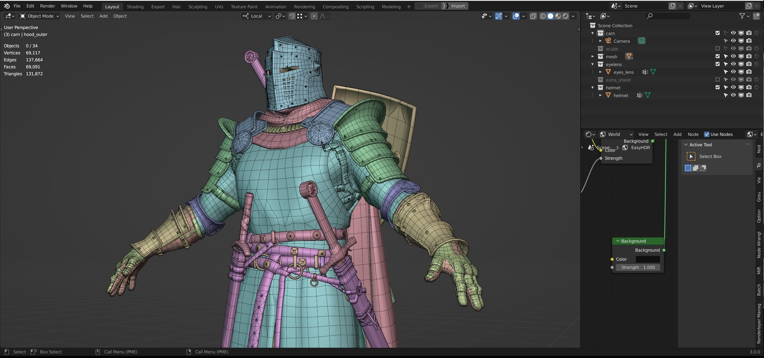The height and width of the screenshot is (358, 764).
Task: Toggle exclude checkbox for mesh collection
Action: pyautogui.click(x=717, y=56)
